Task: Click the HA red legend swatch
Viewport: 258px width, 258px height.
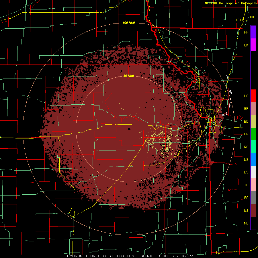Action: tap(253, 96)
